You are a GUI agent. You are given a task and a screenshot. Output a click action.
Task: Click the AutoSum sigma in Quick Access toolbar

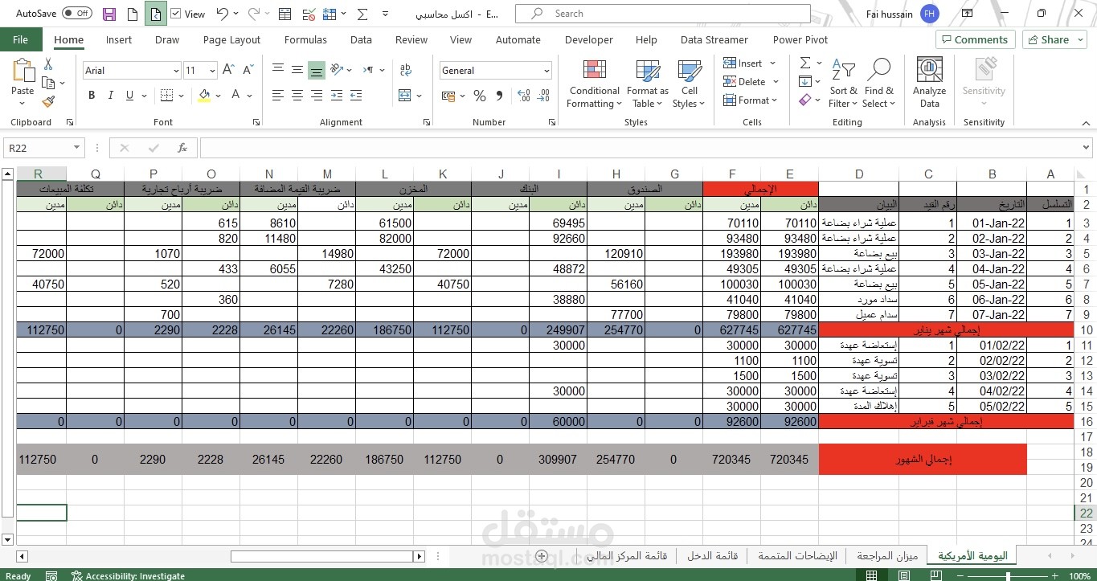[x=362, y=14]
